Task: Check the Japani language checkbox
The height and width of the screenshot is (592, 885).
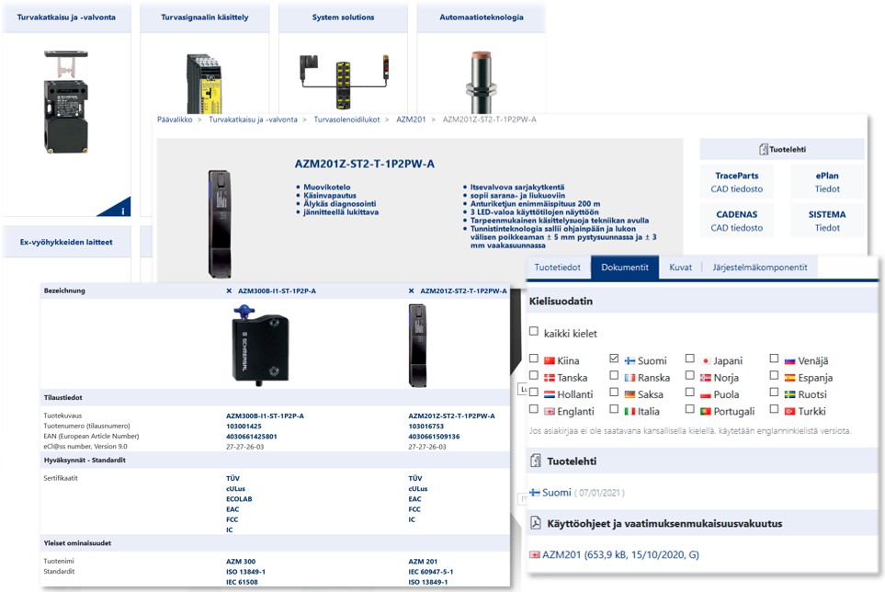Action: click(690, 359)
